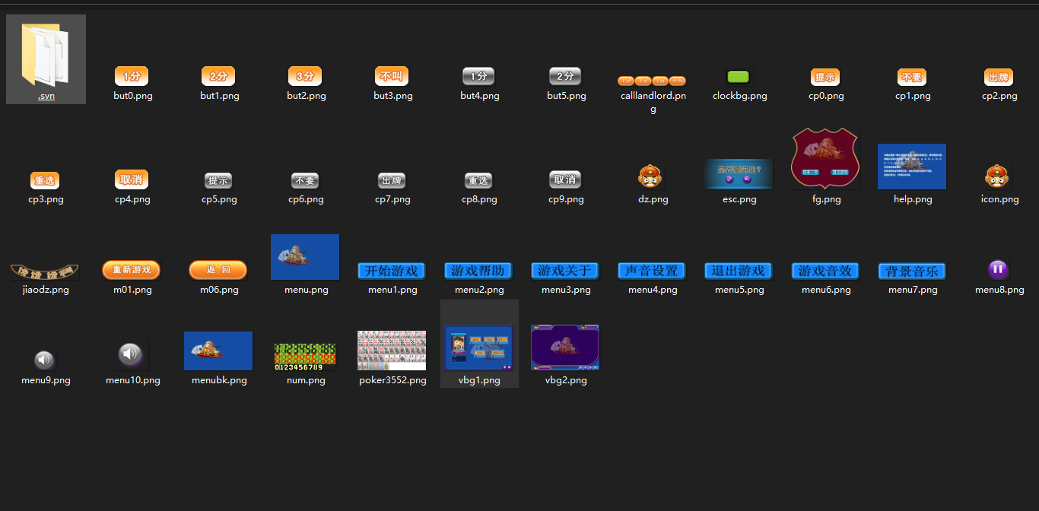This screenshot has height=511, width=1039.
Task: Click the green clockbg.png icon
Action: pos(739,77)
